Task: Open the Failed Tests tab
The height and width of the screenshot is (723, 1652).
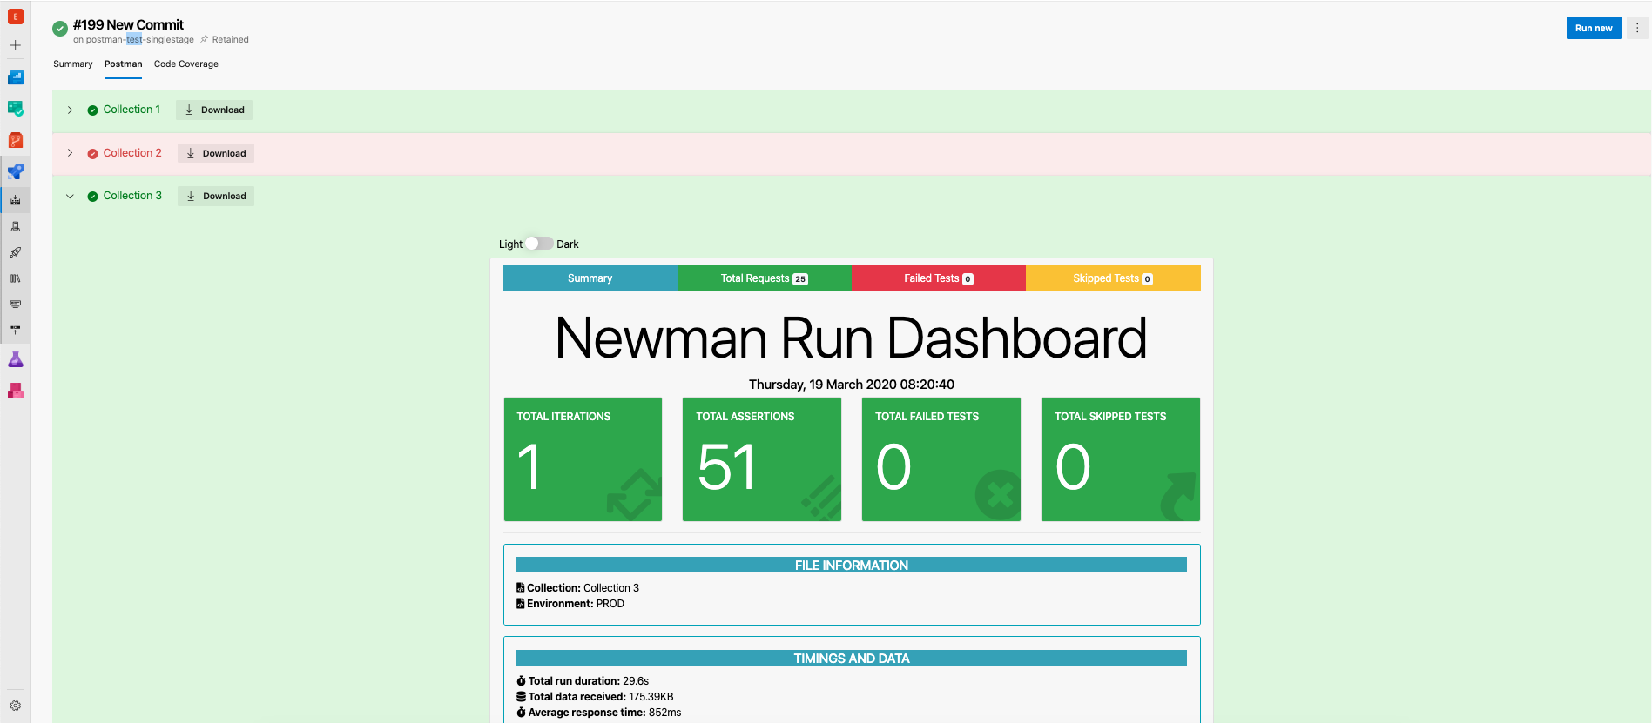Action: click(939, 278)
